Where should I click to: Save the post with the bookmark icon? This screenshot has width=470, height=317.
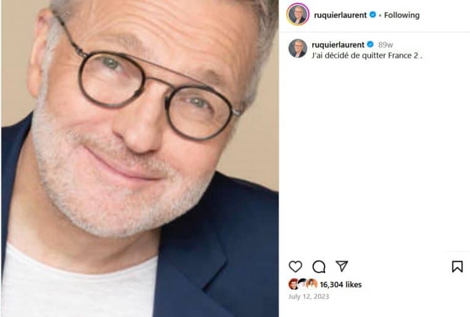457,266
